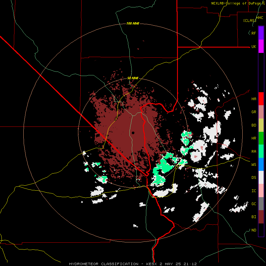Click the RF purple legend swatch
Image resolution: width=266 pixels, height=266 pixels.
point(261,33)
